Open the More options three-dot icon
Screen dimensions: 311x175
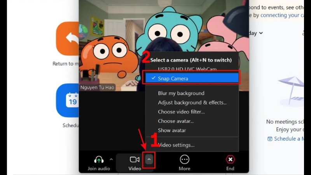[x=184, y=159]
